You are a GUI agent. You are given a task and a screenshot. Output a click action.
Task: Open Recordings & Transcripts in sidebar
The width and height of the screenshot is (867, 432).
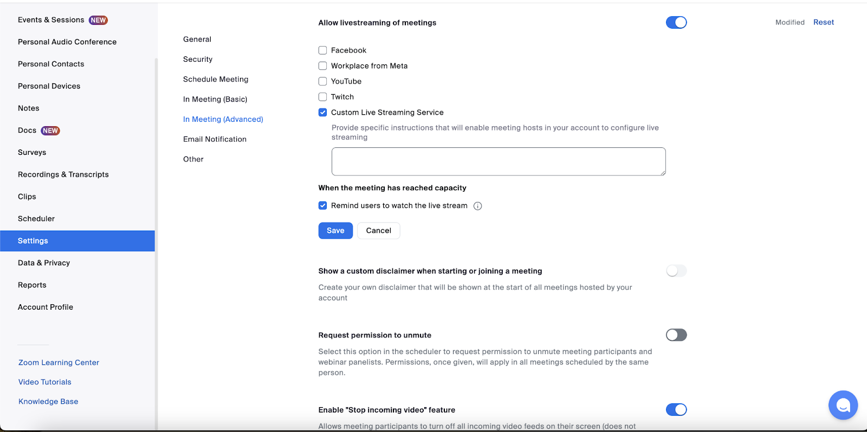(x=63, y=174)
